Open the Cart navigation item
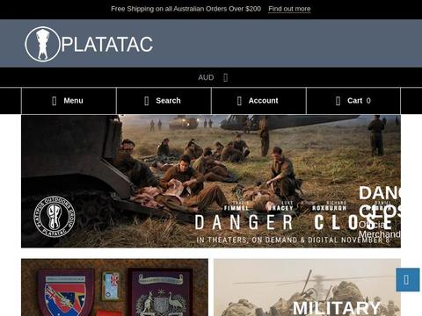This screenshot has height=316, width=422. coord(353,101)
